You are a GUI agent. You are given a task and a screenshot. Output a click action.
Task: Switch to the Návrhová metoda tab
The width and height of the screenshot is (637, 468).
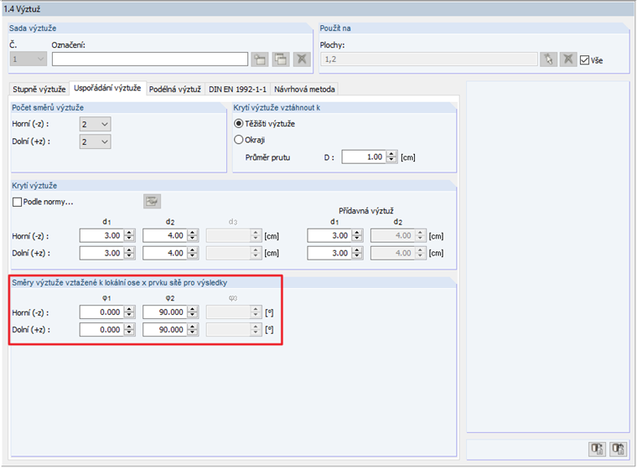click(x=304, y=89)
